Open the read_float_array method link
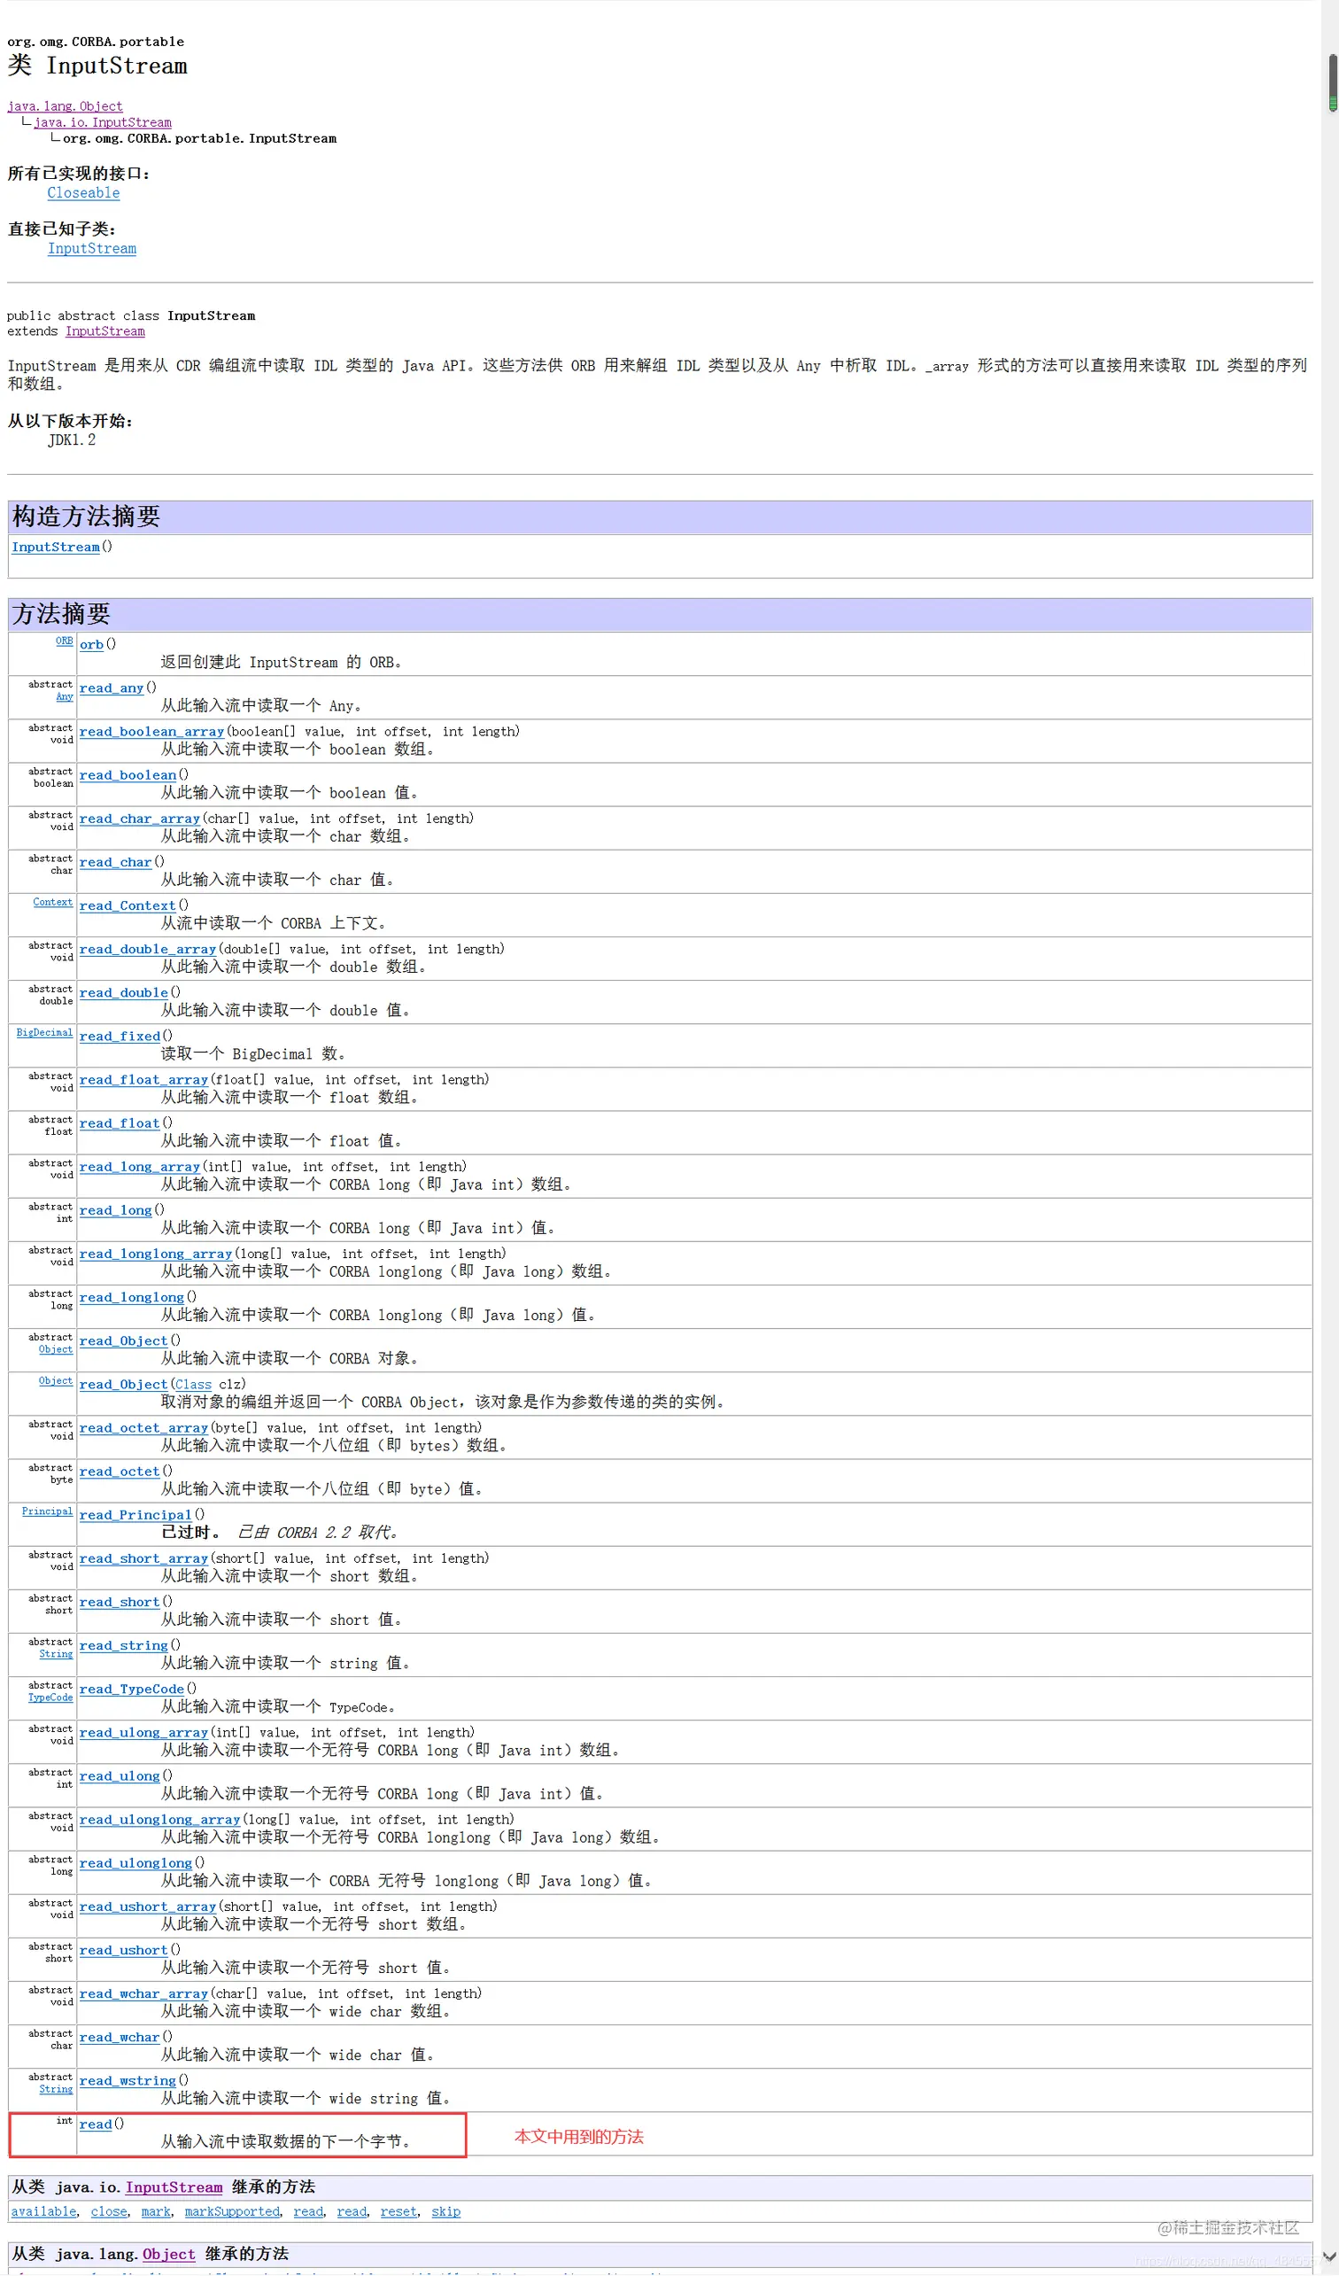Viewport: 1339px width, 2276px height. 143,1080
